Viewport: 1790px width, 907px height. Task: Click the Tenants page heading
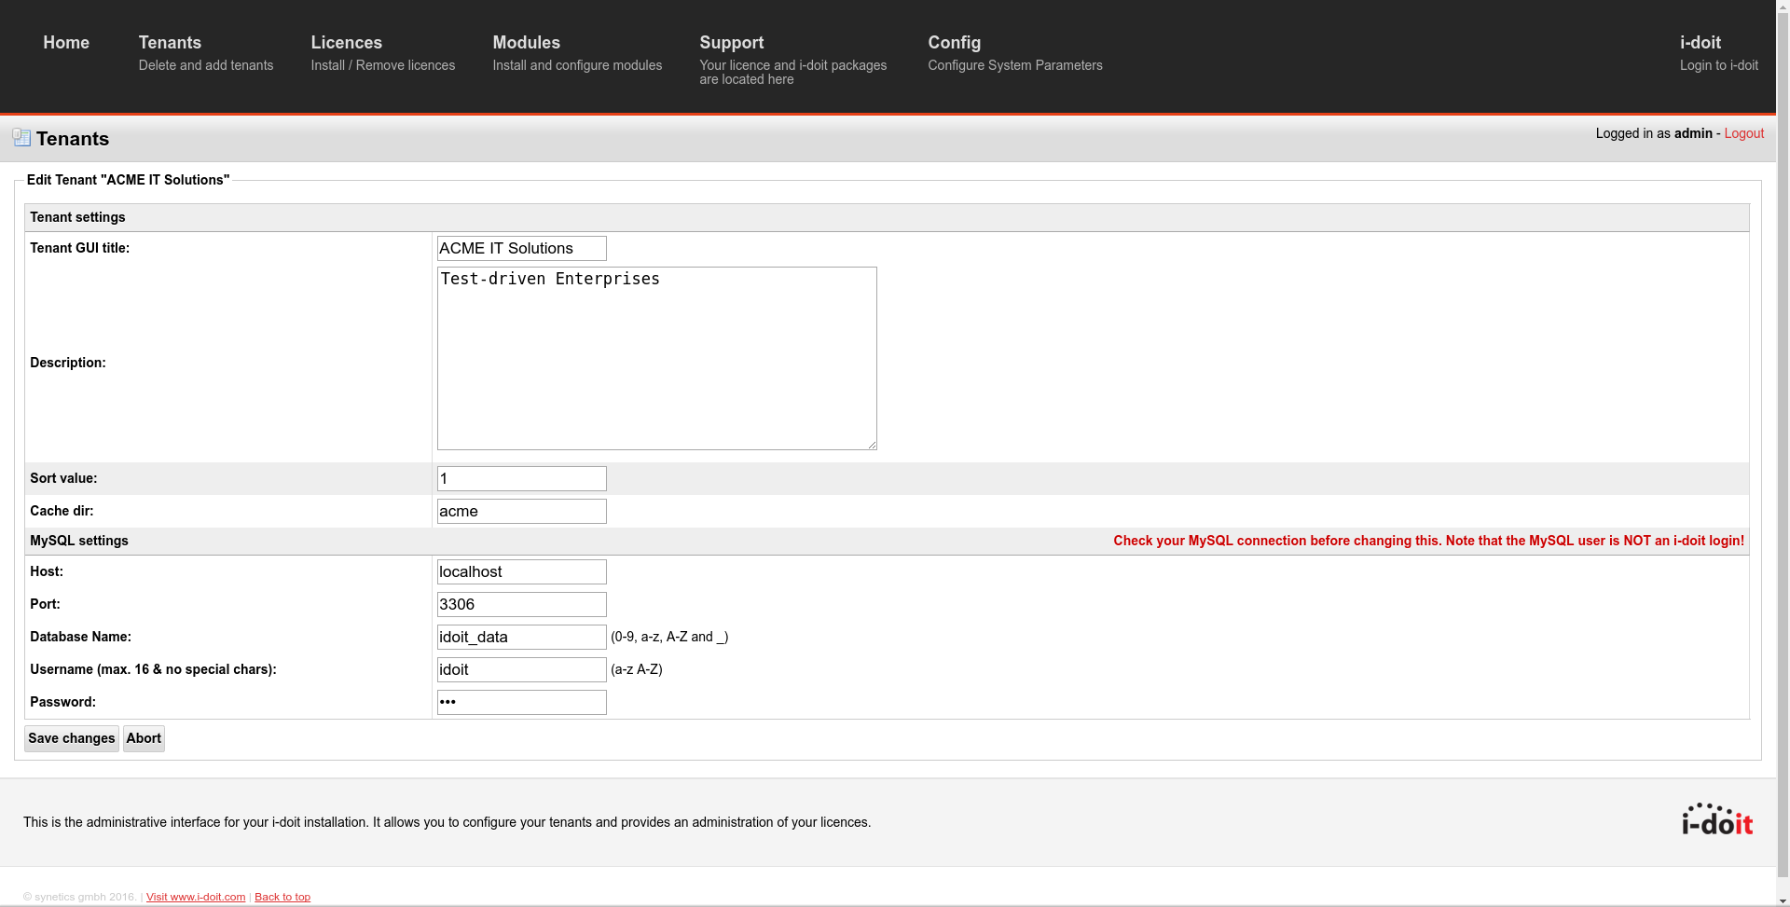point(73,139)
